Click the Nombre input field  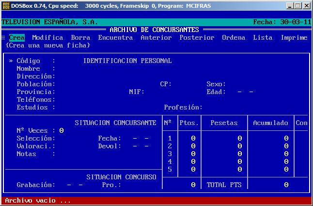[x=97, y=69]
